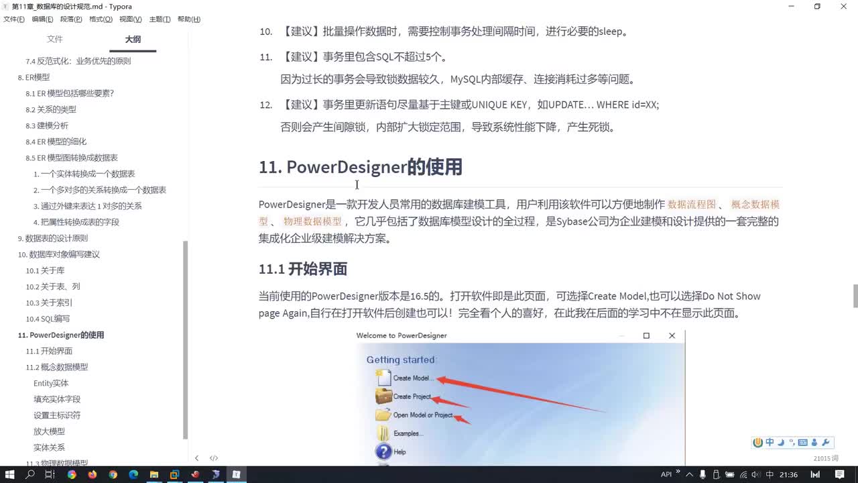Jump to the Entity实体 outline entry

click(x=51, y=383)
